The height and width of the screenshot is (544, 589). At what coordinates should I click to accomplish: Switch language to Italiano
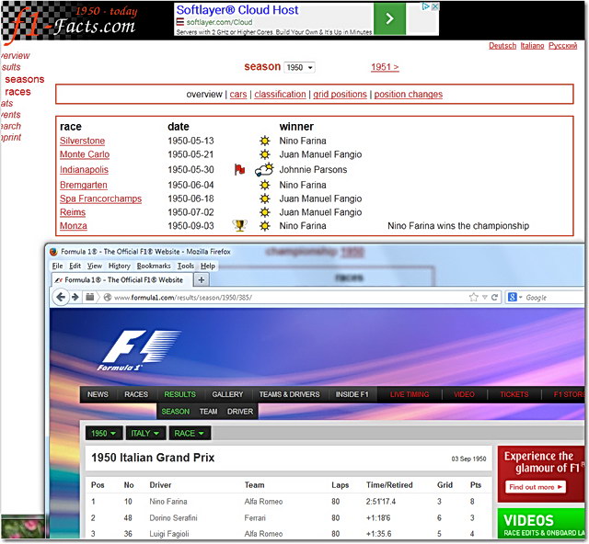pos(532,46)
